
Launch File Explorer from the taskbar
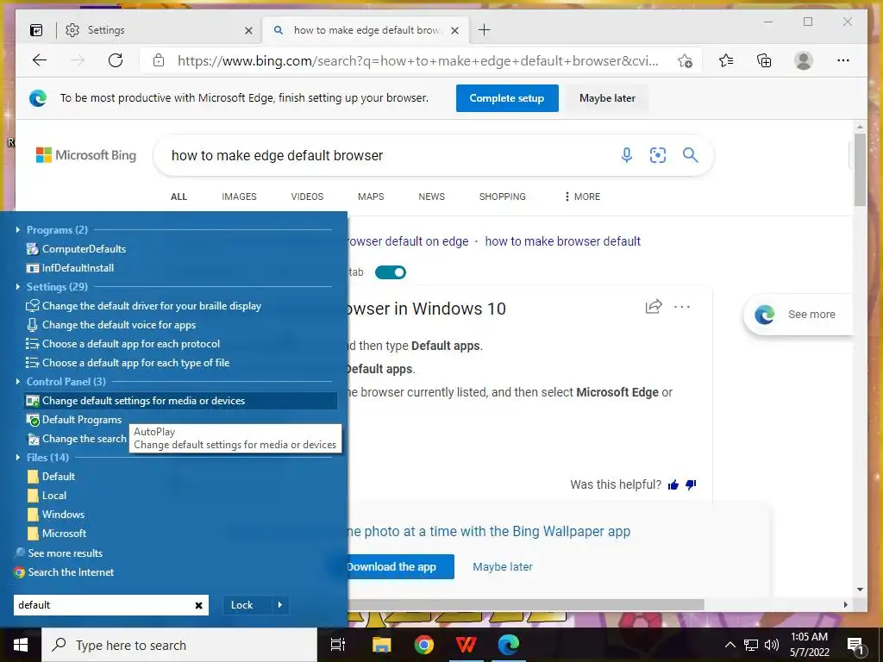coord(382,645)
